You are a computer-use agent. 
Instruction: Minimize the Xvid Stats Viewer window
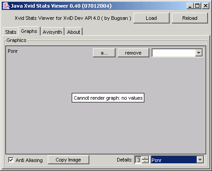[x=190, y=6]
